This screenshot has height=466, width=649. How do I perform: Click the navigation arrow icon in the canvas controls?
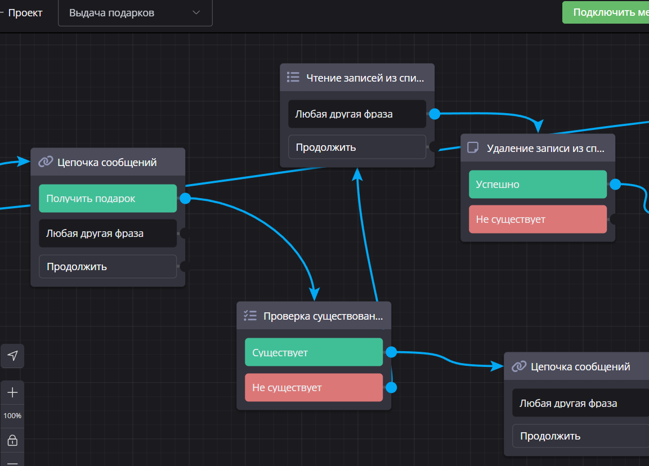tap(12, 356)
